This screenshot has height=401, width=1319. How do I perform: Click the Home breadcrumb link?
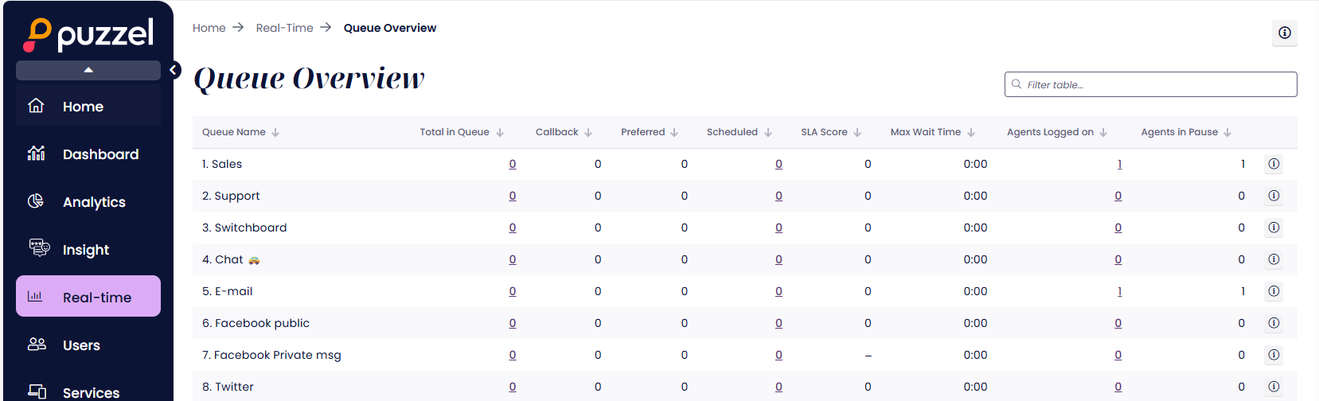coord(209,28)
